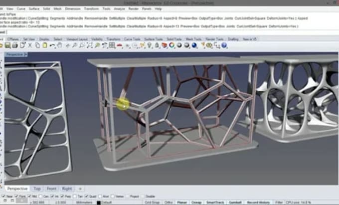Click the Record History button
The height and width of the screenshot is (205, 339).
(258, 203)
